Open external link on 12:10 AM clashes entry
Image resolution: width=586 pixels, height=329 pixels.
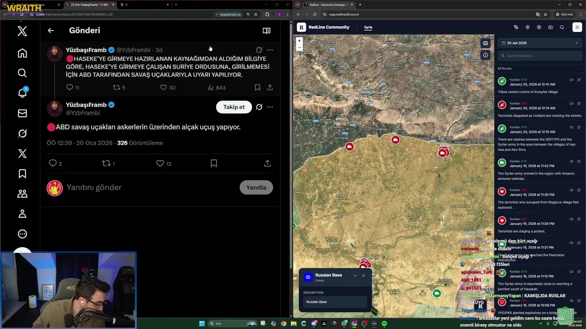[x=579, y=127]
